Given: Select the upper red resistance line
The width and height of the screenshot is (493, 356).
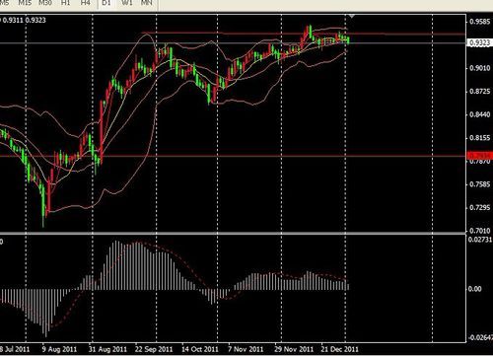Looking at the screenshot, I should pyautogui.click(x=303, y=33).
